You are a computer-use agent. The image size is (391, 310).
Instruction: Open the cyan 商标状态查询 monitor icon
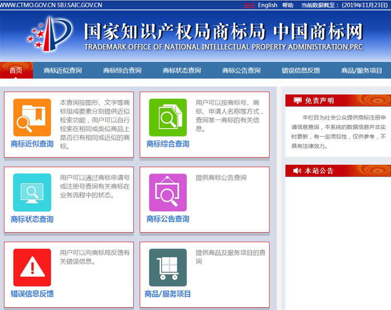32,192
